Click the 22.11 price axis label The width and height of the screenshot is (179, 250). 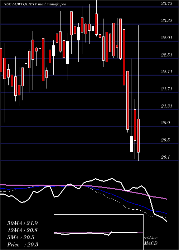pyautogui.click(x=167, y=72)
